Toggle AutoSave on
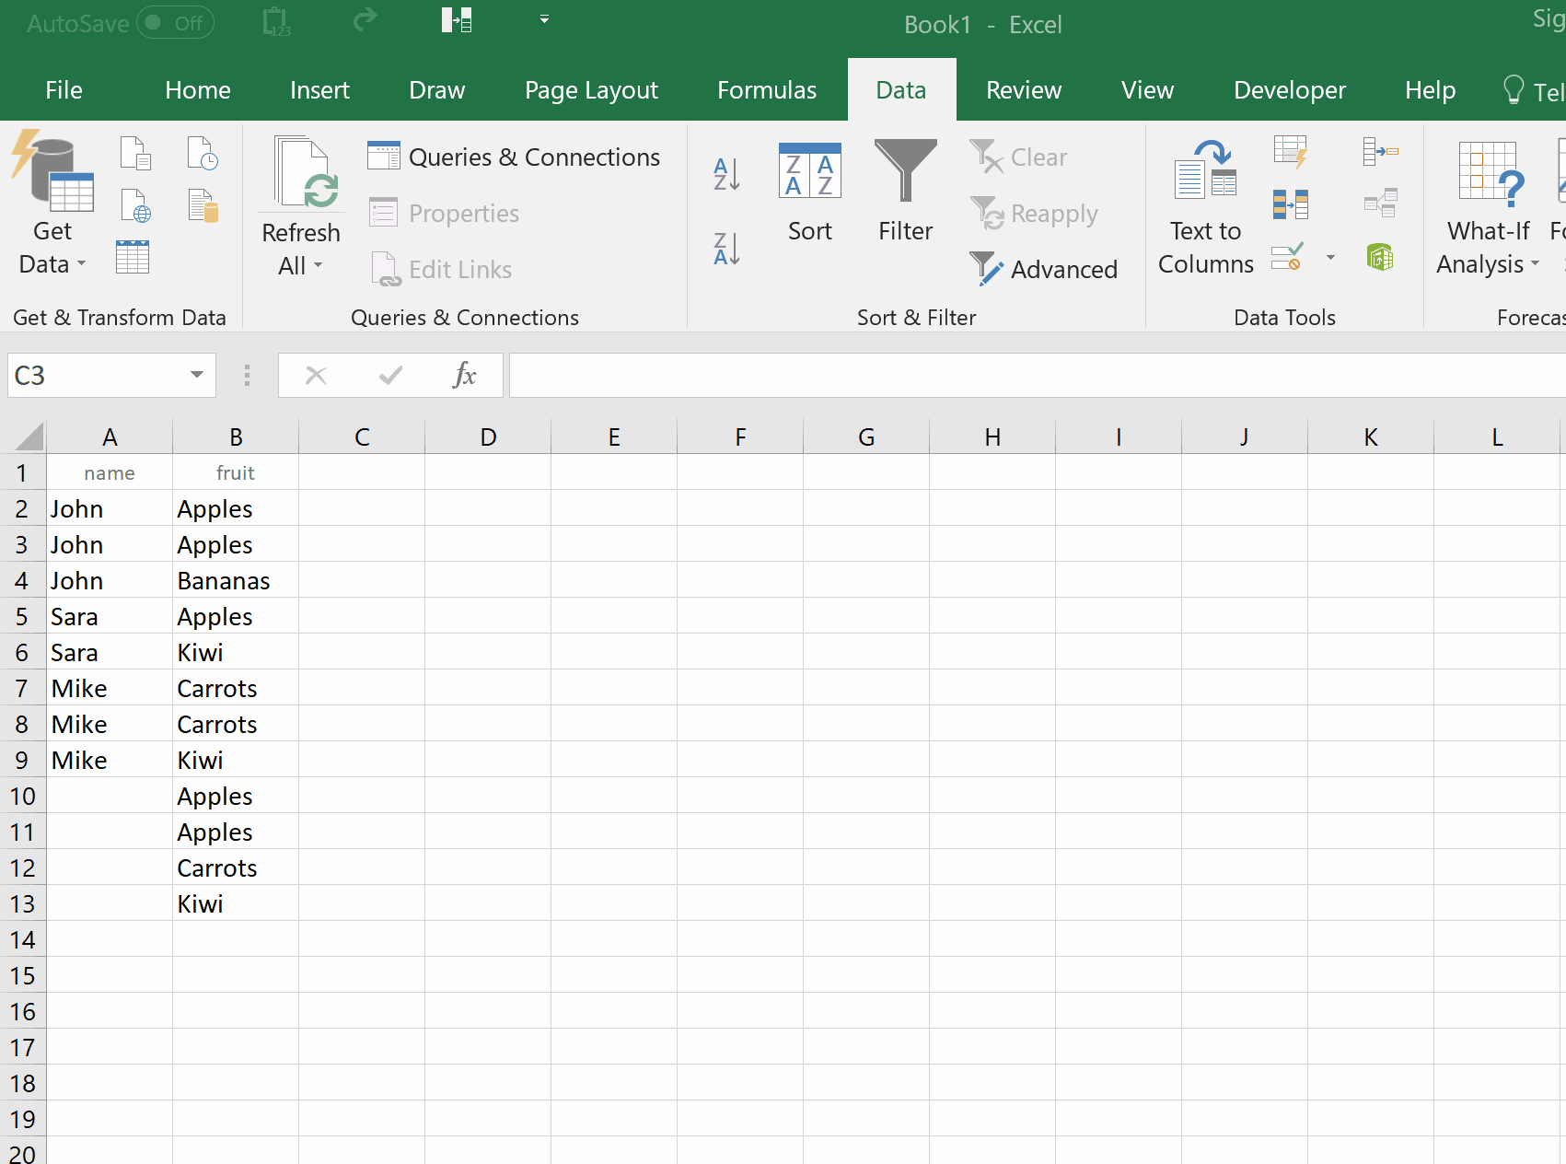This screenshot has width=1566, height=1164. (175, 22)
